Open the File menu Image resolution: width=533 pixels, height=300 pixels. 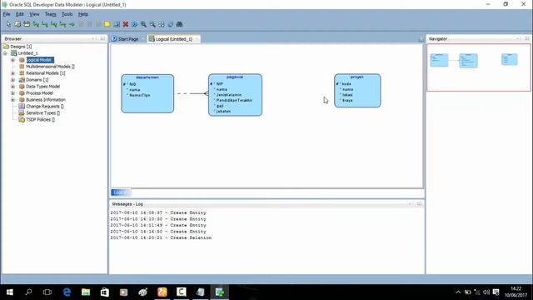pos(7,14)
